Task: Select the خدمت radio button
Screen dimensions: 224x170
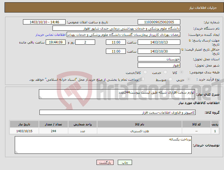Action: tap(165, 72)
